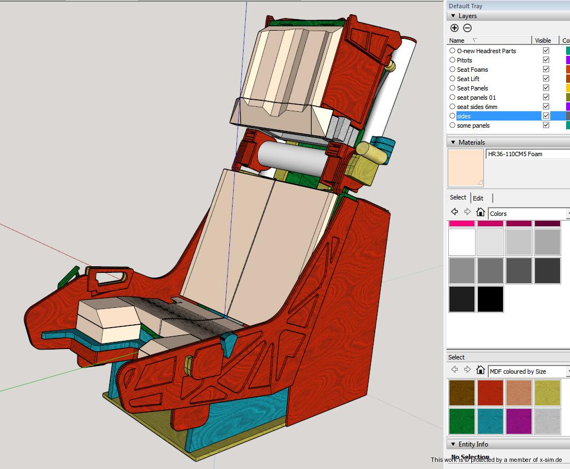This screenshot has height=469, width=570.
Task: Click the forward arrow beside Colors dropdown
Action: coord(467,212)
